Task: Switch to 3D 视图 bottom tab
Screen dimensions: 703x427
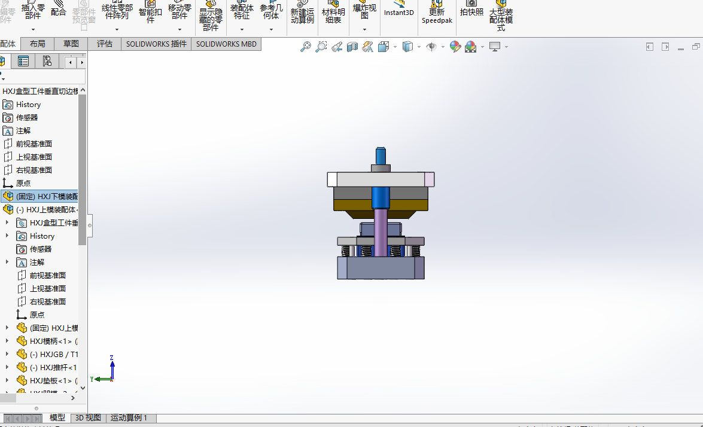Action: pyautogui.click(x=88, y=417)
